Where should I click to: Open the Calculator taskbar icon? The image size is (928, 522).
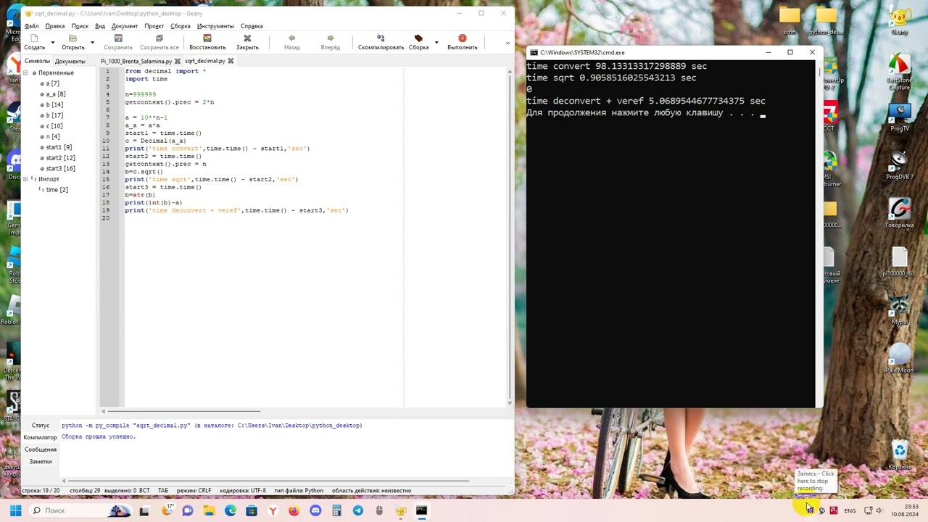tap(336, 510)
